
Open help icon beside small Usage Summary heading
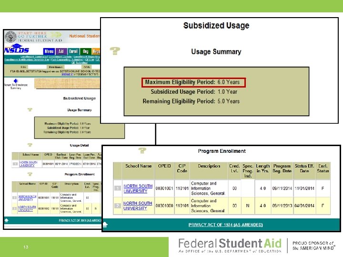[30, 109]
